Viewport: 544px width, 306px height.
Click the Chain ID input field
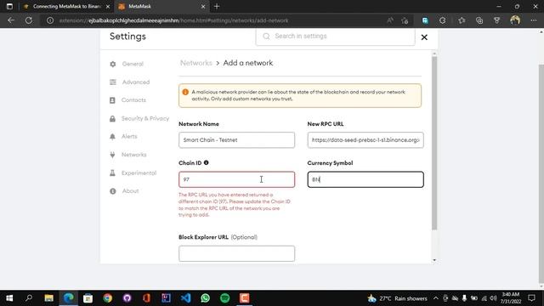(x=236, y=179)
